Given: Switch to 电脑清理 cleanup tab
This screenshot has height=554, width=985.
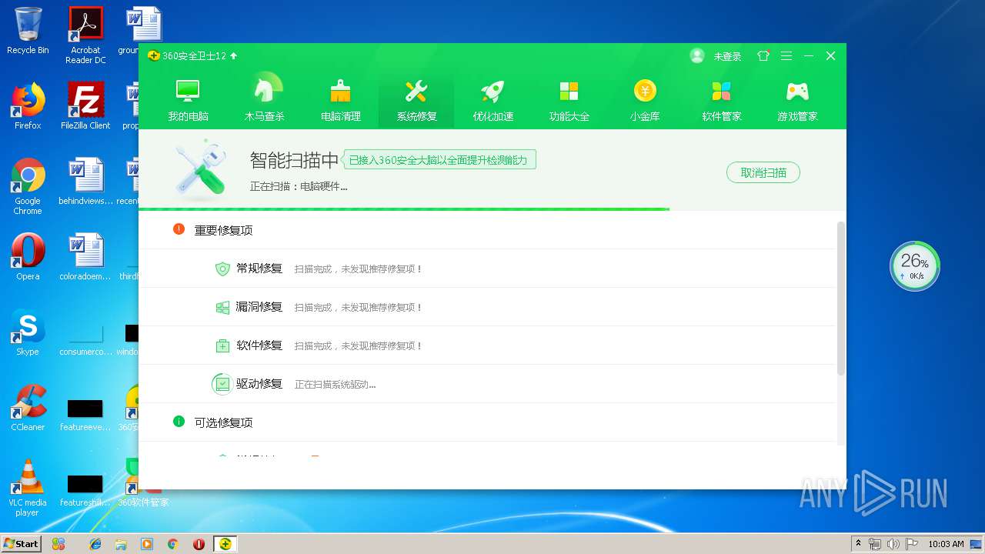Looking at the screenshot, I should pyautogui.click(x=340, y=100).
